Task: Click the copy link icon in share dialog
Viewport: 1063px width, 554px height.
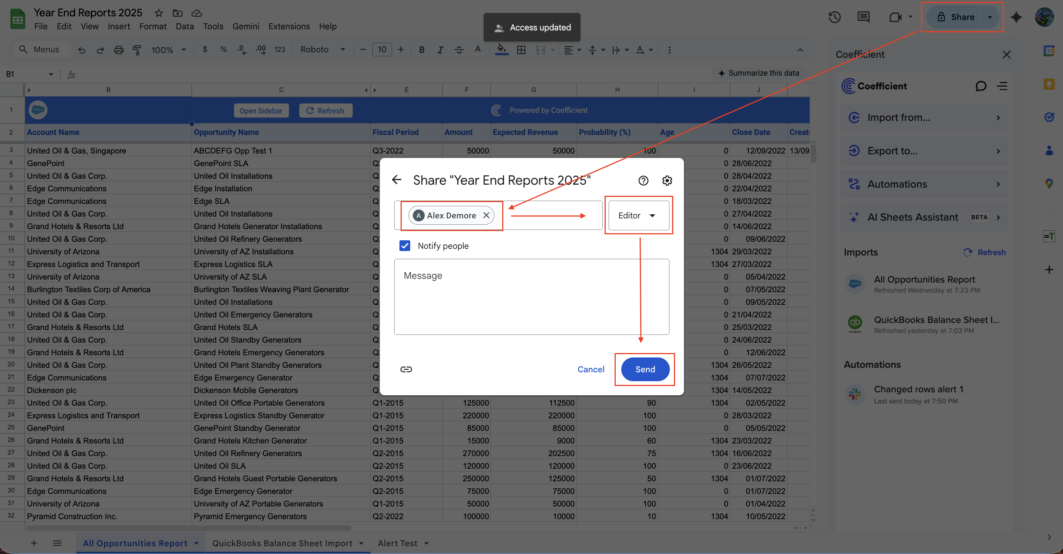Action: pos(406,369)
